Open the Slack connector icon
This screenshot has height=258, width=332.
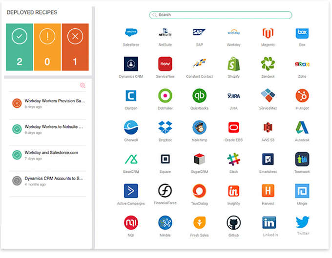pyautogui.click(x=233, y=159)
